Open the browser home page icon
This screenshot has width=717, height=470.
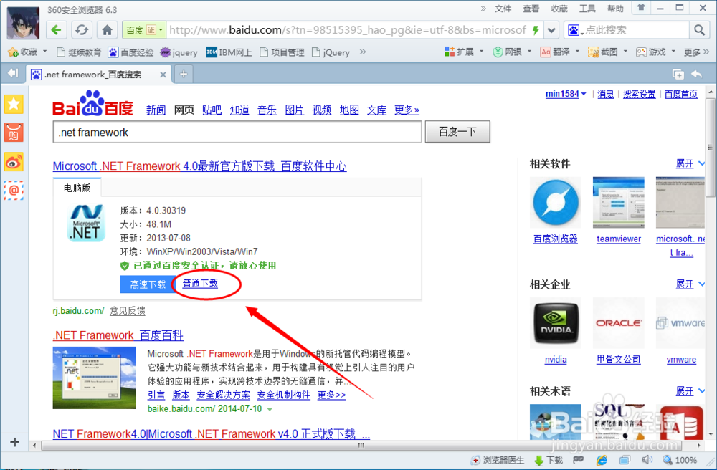[108, 30]
